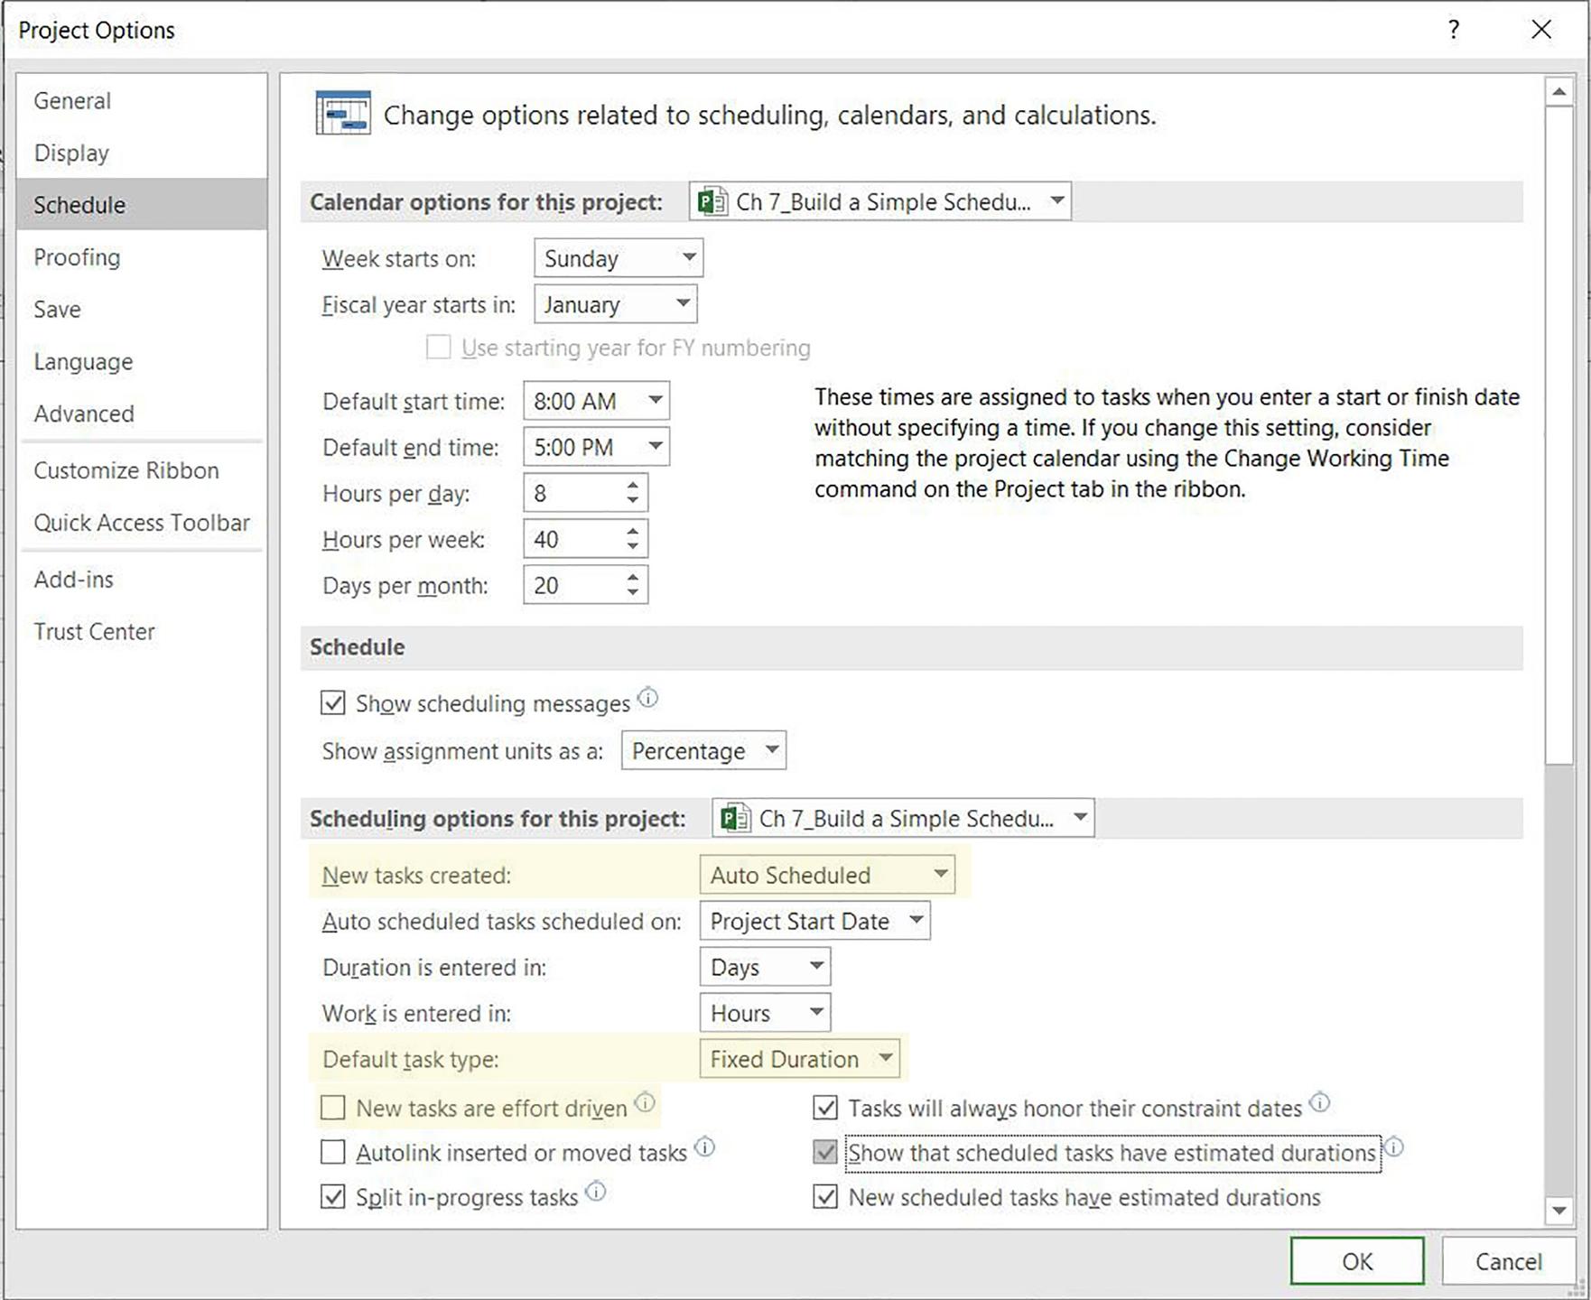Select the General category
This screenshot has width=1591, height=1300.
pos(142,100)
